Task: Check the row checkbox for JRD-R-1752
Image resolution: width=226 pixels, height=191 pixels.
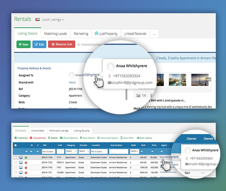Action: tap(16, 163)
